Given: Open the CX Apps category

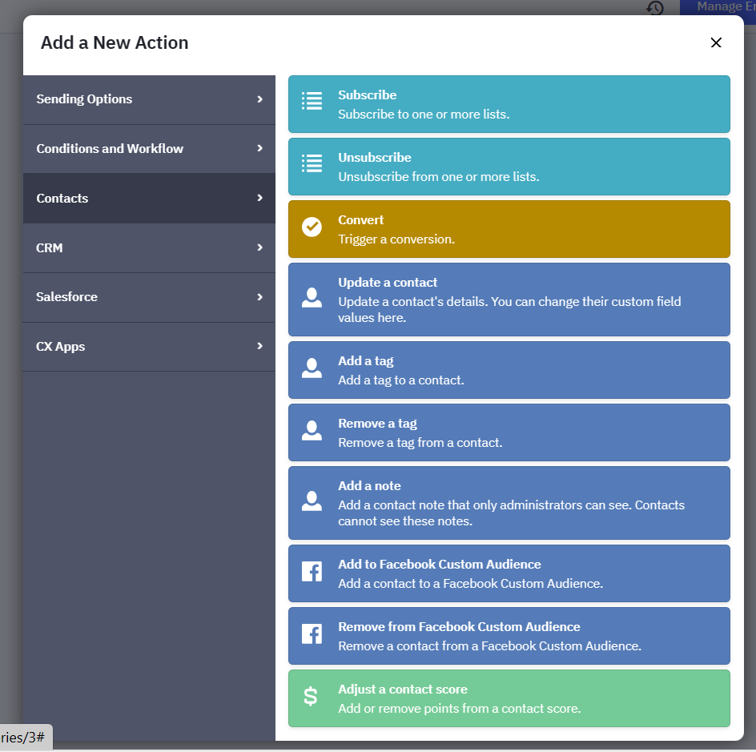Looking at the screenshot, I should tap(149, 347).
